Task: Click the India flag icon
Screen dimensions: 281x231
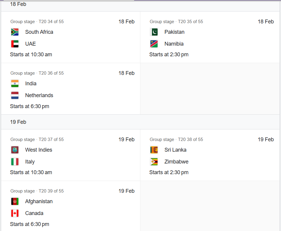Action: point(15,84)
